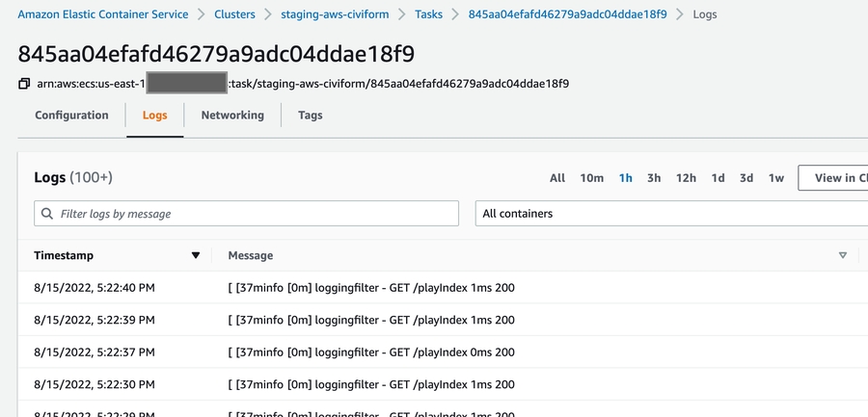Screen dimensions: 868x417
Task: Click the Message column sort triangle
Action: pyautogui.click(x=842, y=256)
